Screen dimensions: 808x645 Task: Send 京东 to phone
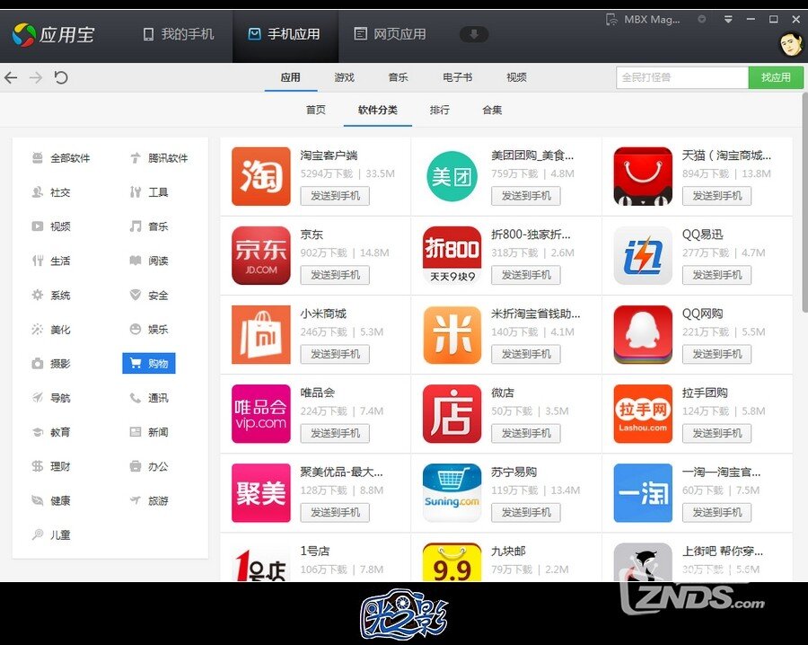[x=335, y=275]
